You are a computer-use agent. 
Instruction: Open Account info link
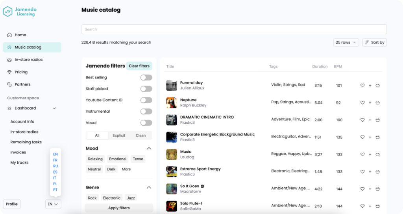pos(22,121)
